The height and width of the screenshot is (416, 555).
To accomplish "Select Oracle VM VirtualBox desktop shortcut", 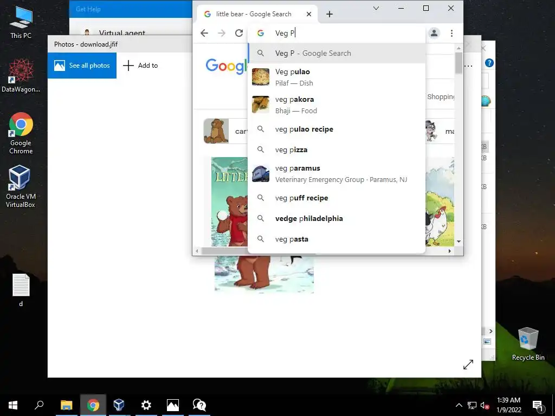I will point(21,186).
